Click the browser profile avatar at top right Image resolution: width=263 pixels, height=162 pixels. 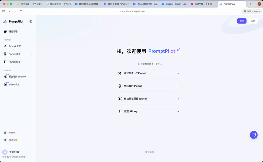click(259, 4)
